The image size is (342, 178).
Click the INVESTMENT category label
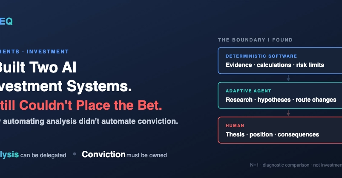point(48,52)
